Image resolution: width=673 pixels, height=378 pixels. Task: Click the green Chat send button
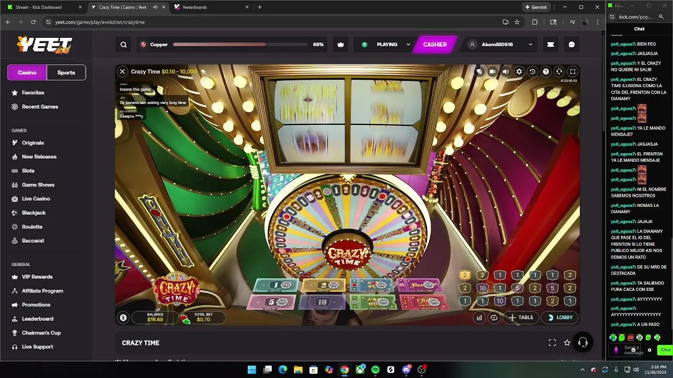click(666, 350)
